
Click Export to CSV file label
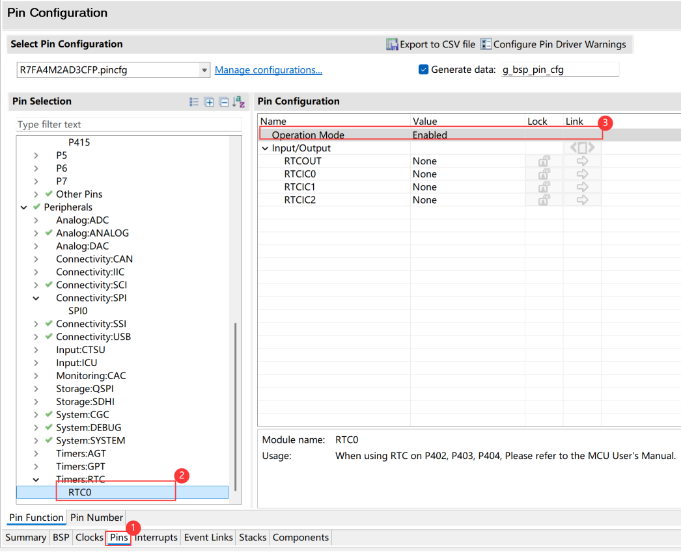click(438, 44)
